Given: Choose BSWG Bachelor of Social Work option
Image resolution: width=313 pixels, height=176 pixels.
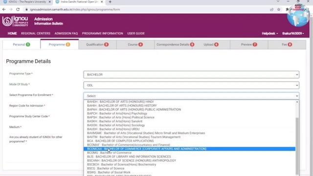Looking at the screenshot, I should (189, 172).
